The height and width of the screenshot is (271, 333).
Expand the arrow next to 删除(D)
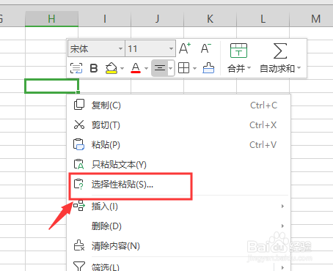(282, 226)
